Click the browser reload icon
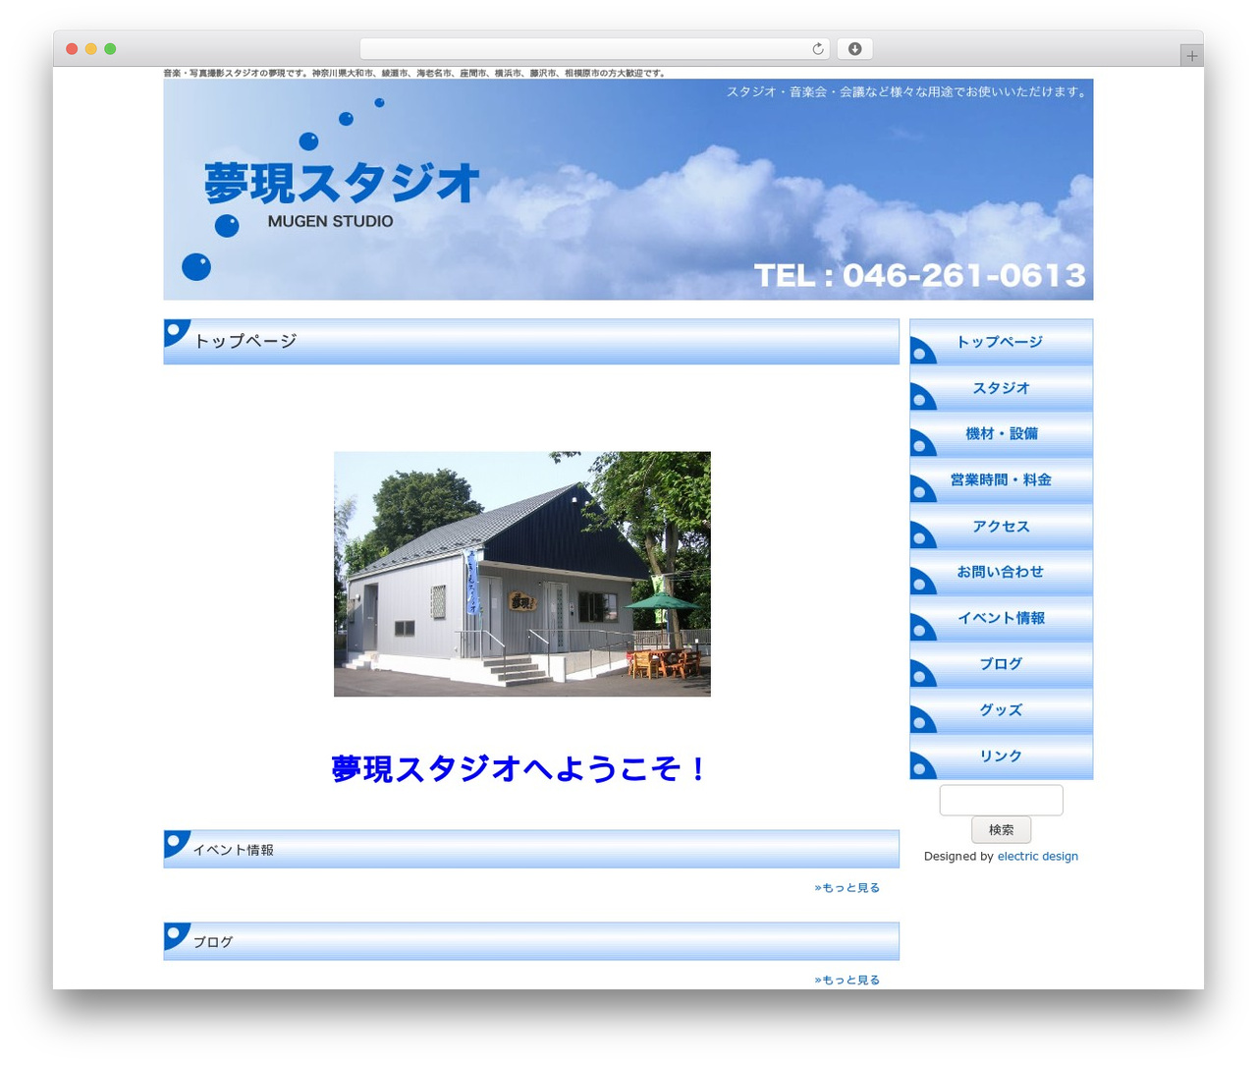 click(817, 49)
